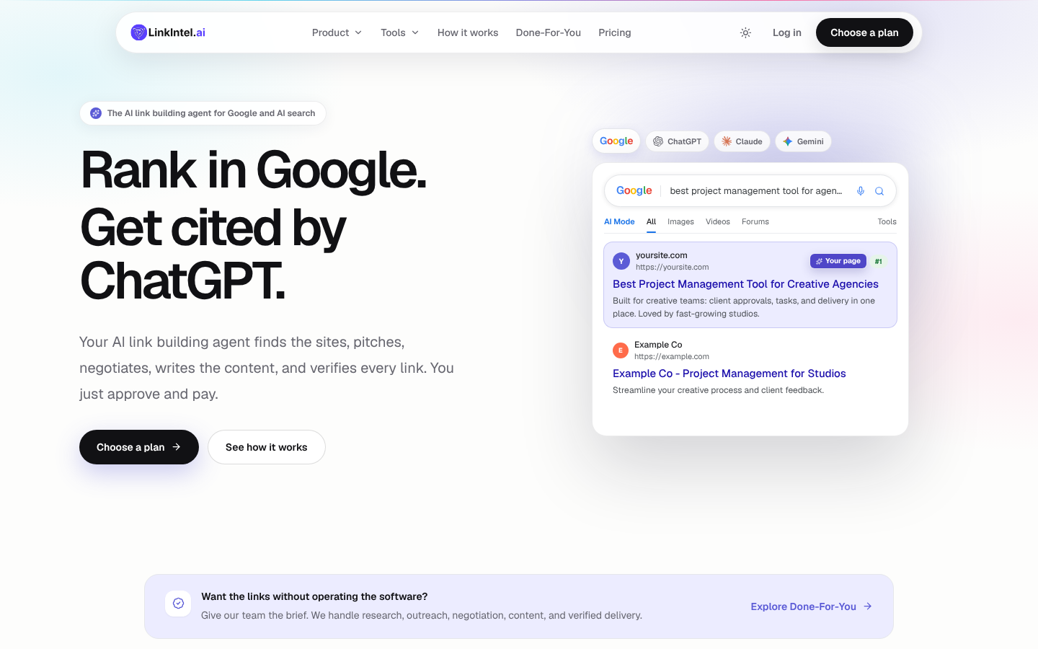Select the Claude tab in the demo widget
1038x649 pixels.
click(742, 141)
